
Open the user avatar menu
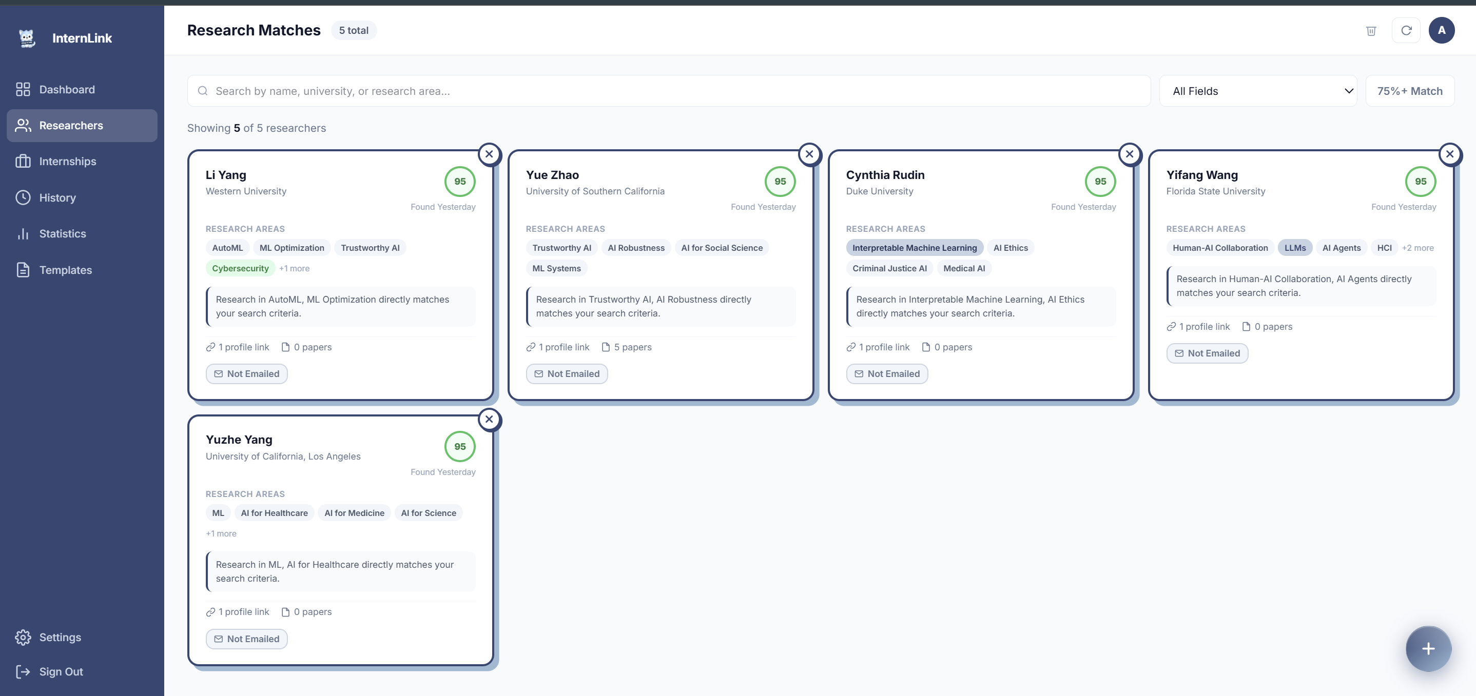tap(1442, 30)
